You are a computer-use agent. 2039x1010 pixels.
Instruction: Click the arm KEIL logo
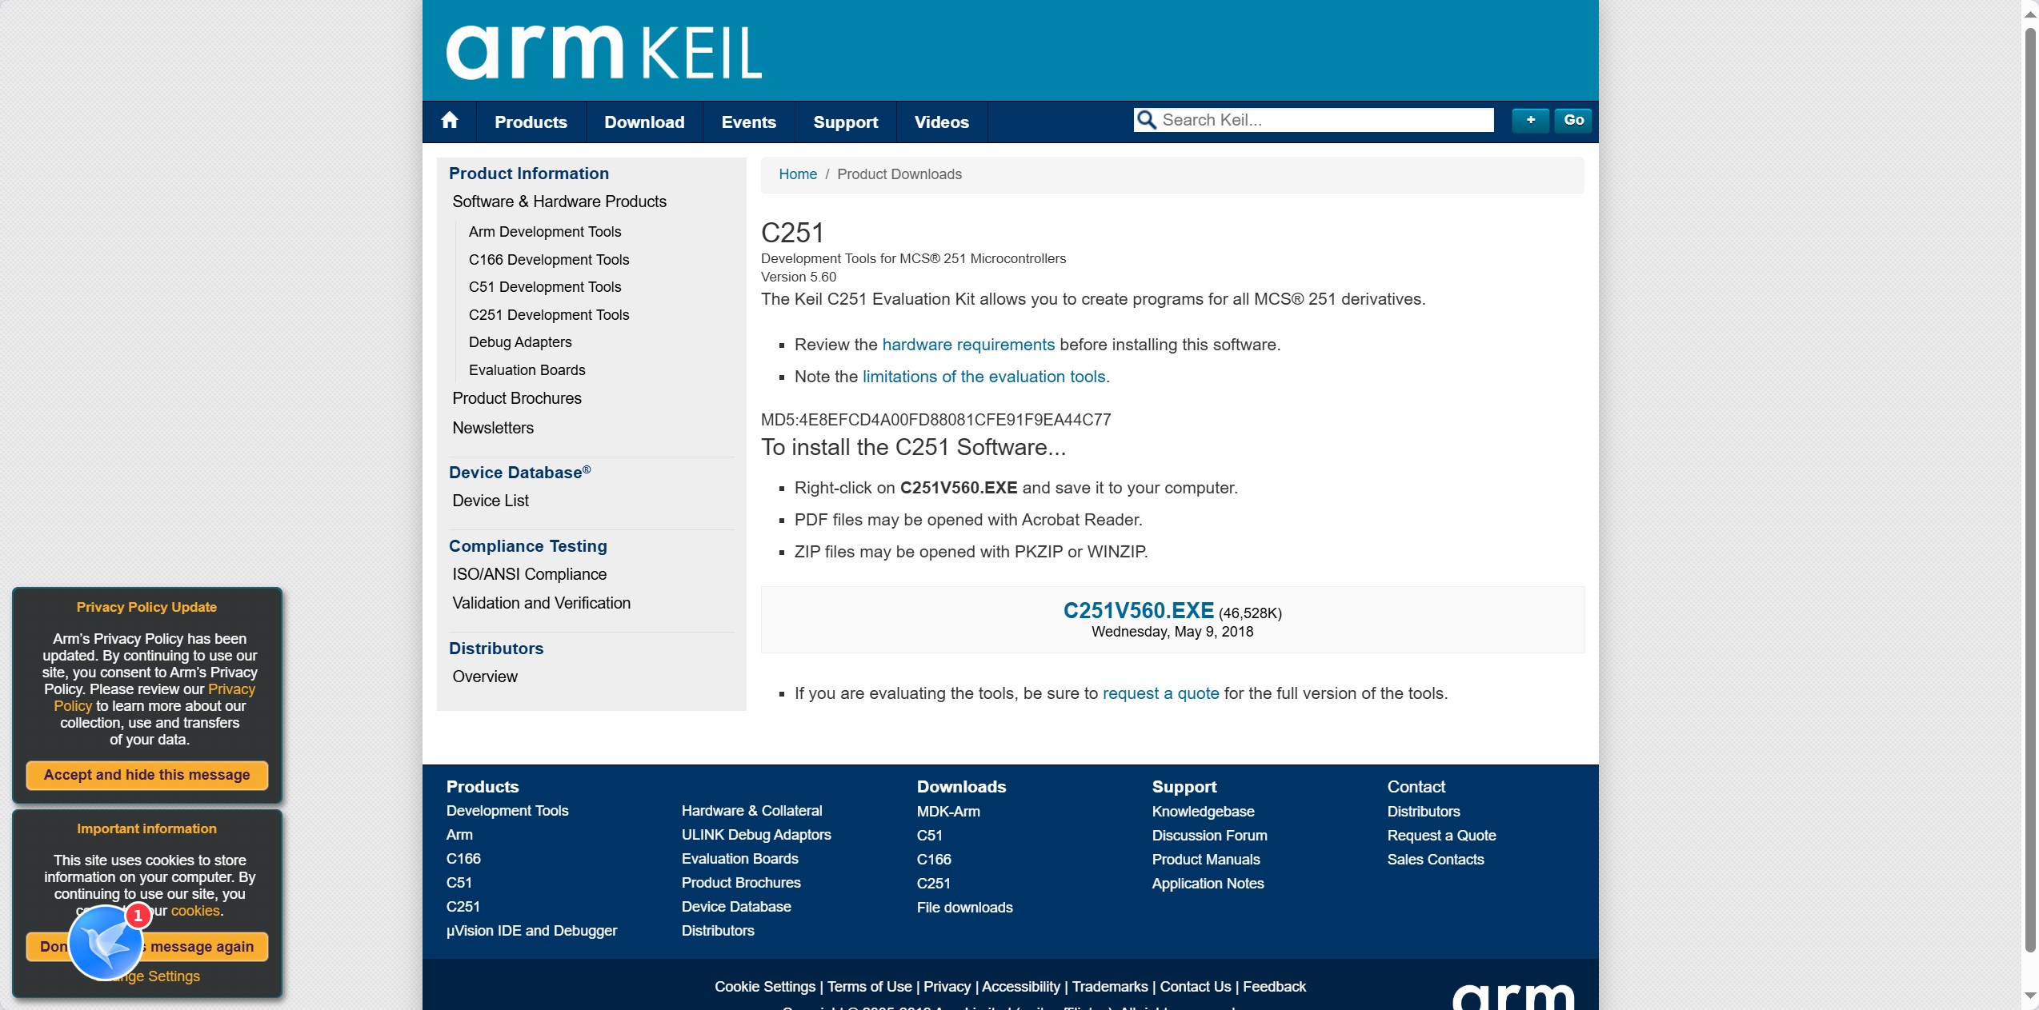point(604,53)
